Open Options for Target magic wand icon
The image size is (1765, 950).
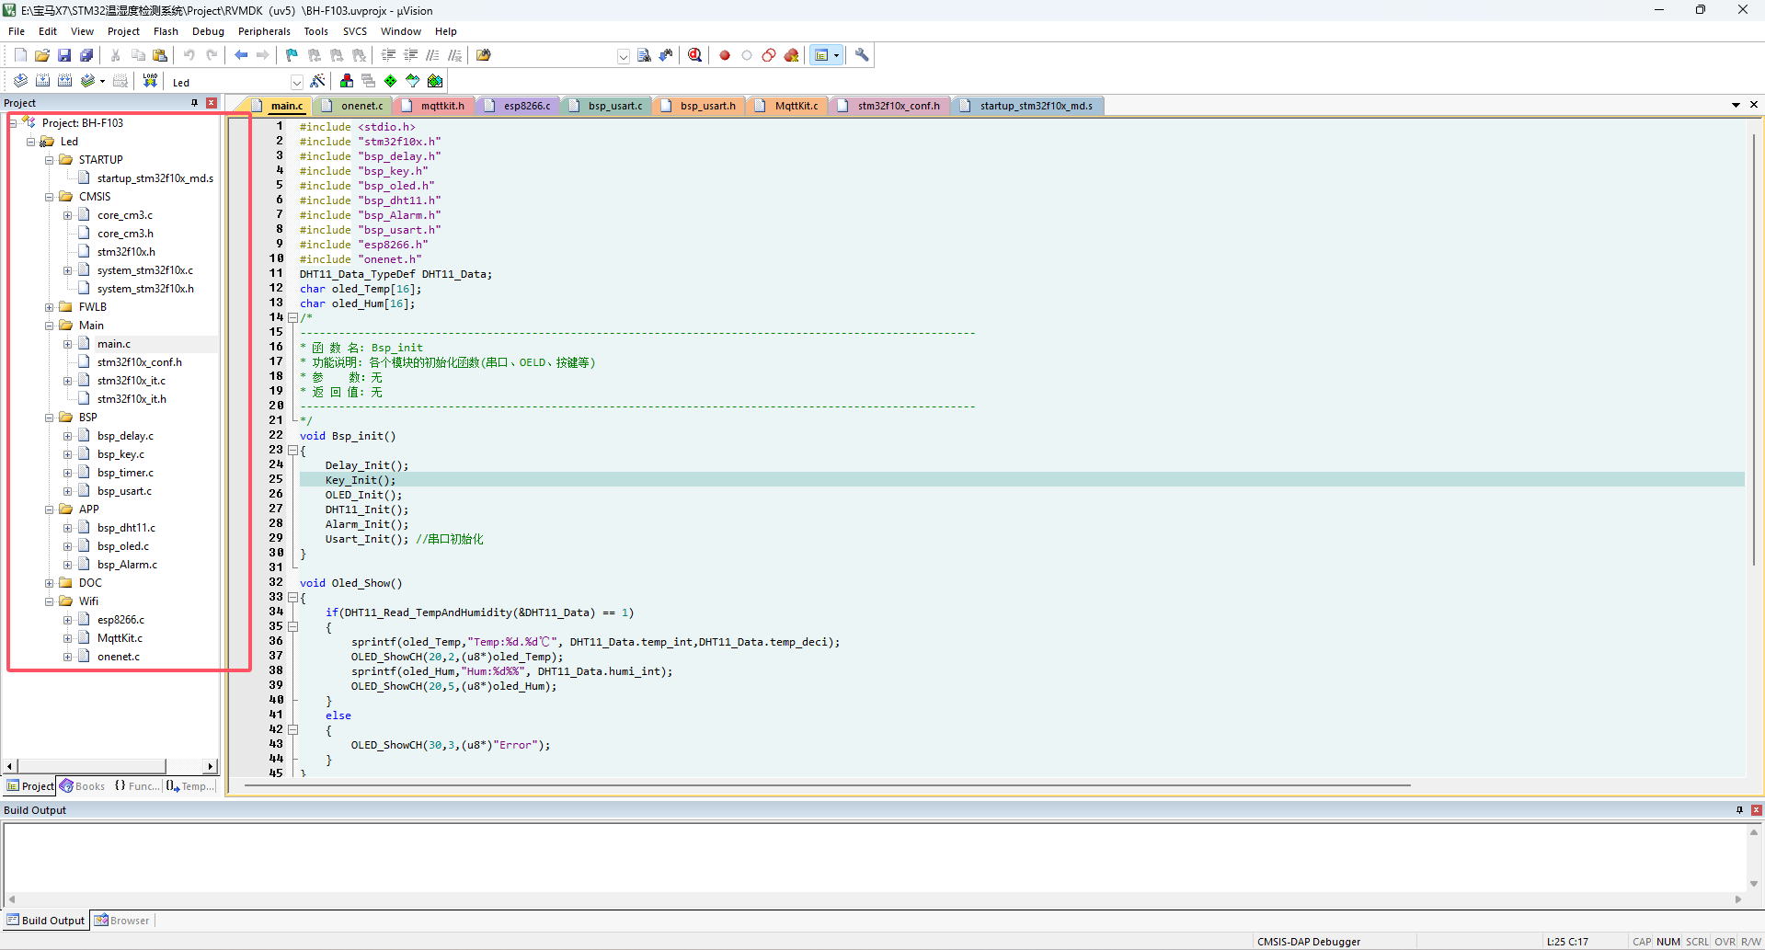[318, 81]
